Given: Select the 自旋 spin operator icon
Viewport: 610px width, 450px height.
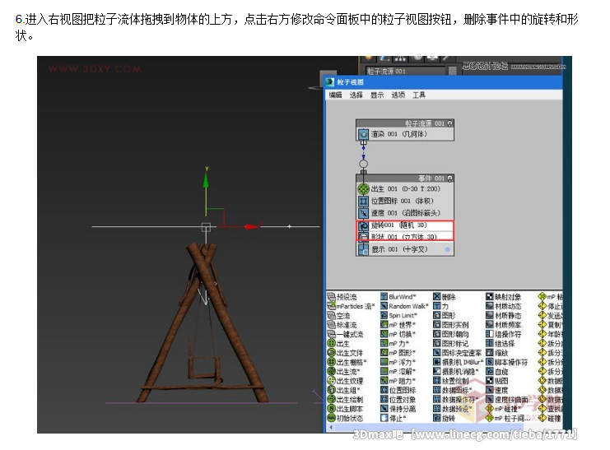Looking at the screenshot, I should pyautogui.click(x=490, y=371).
